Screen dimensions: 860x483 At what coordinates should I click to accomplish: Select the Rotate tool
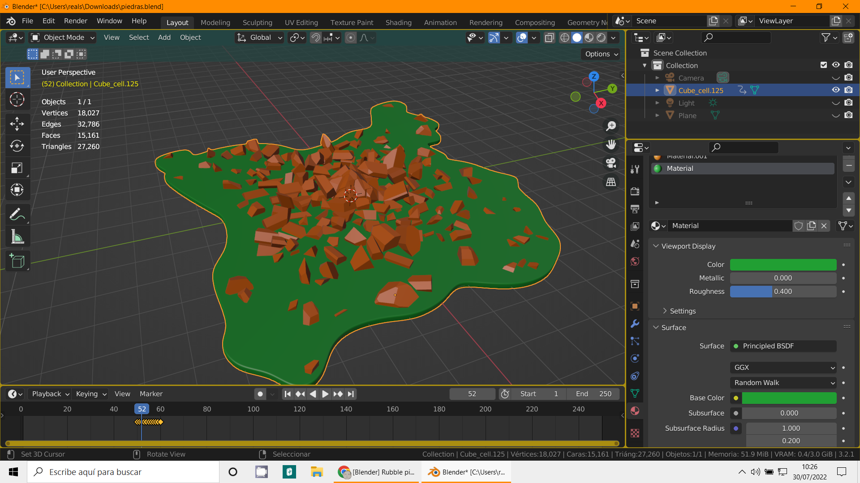(x=17, y=146)
